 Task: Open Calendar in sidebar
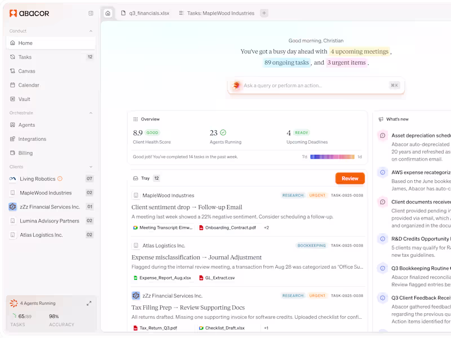[51, 85]
